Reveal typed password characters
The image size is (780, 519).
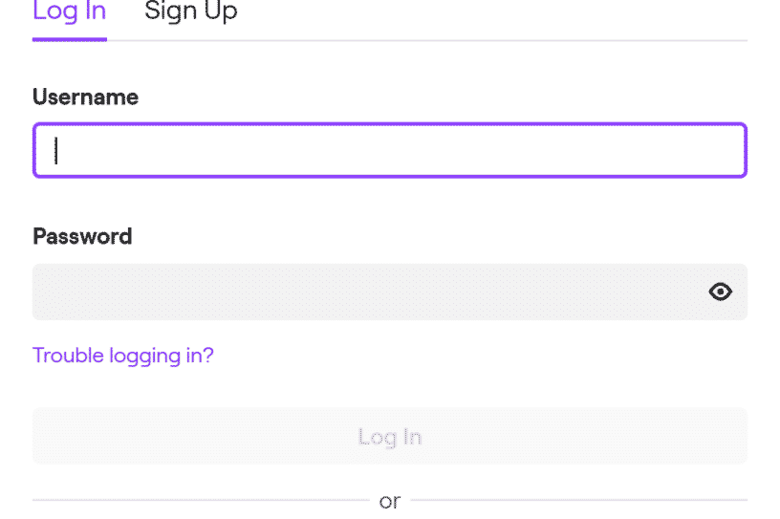click(x=720, y=292)
